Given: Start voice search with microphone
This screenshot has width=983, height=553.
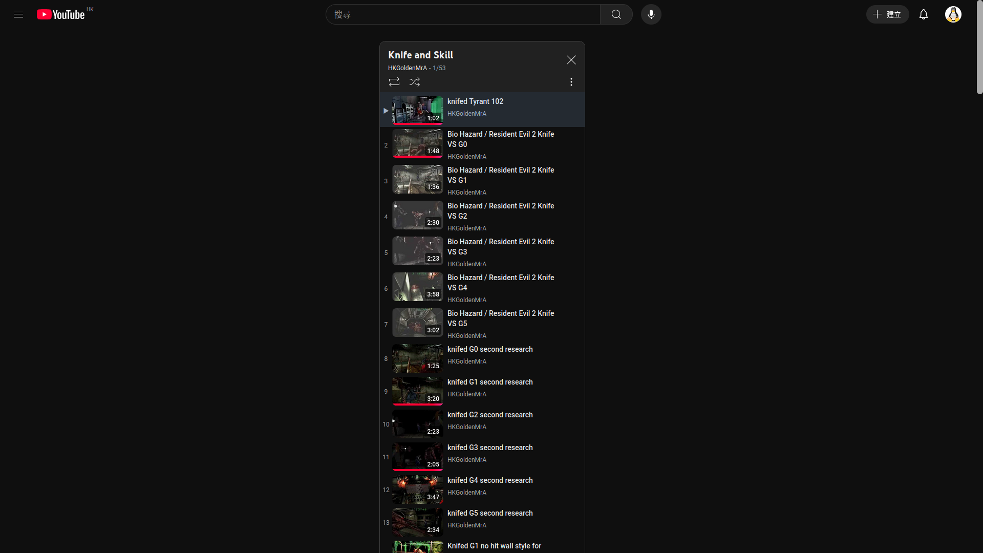Looking at the screenshot, I should click(x=651, y=14).
